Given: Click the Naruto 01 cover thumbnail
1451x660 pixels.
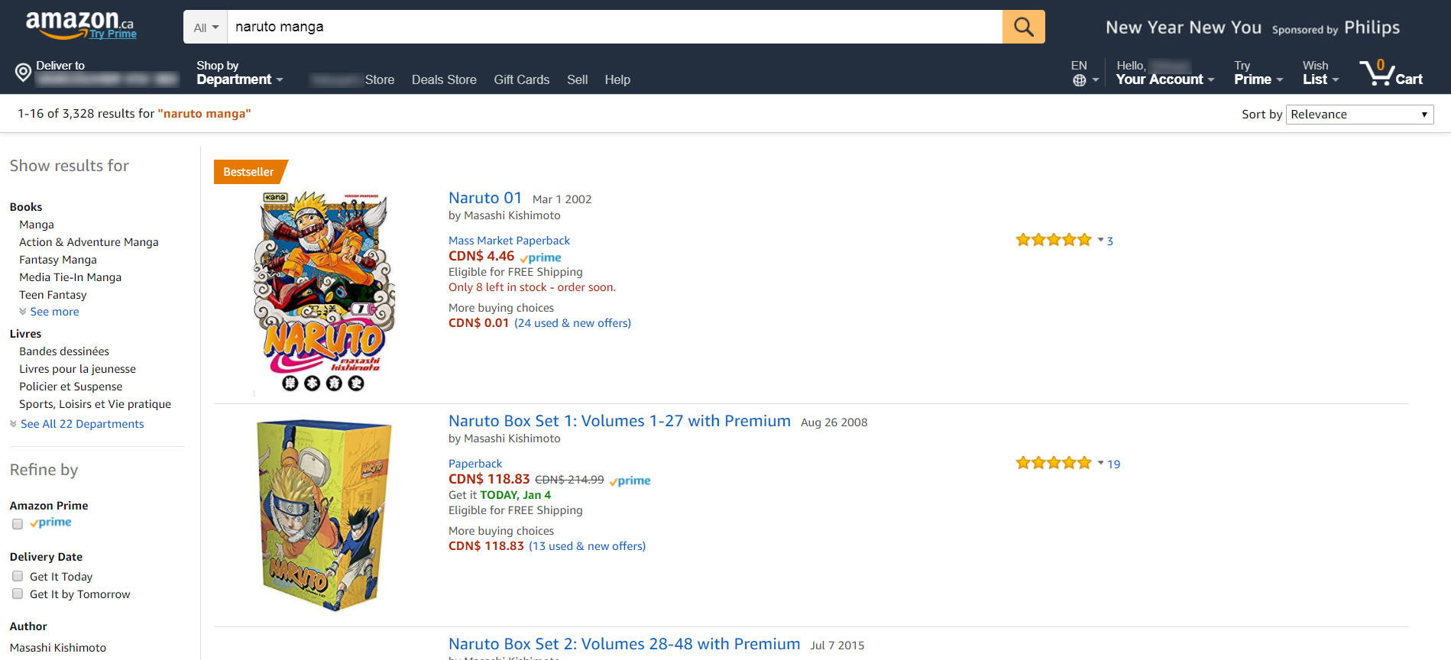Looking at the screenshot, I should point(325,292).
